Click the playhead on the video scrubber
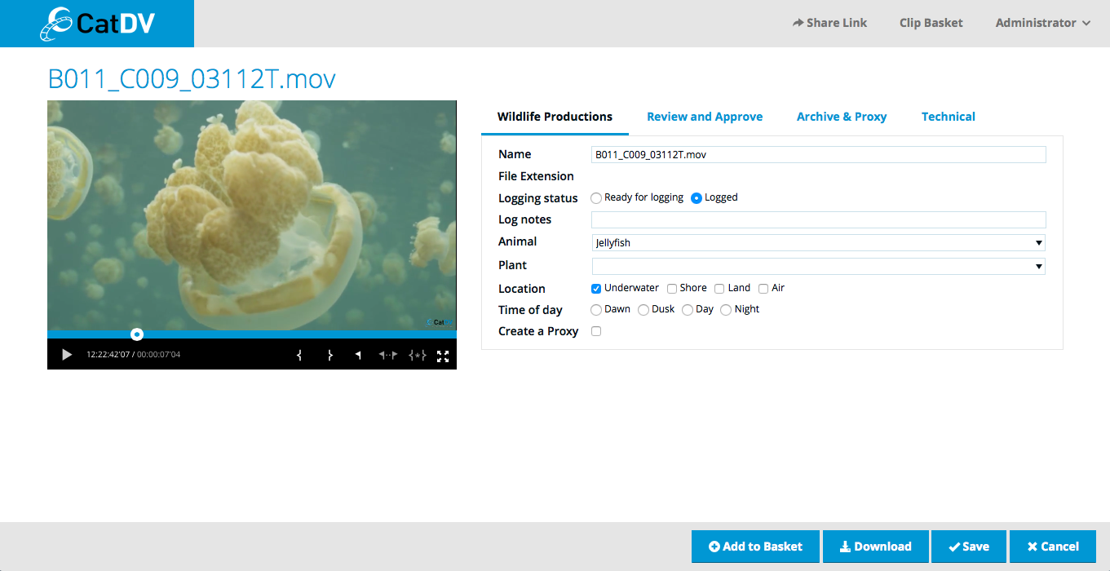The height and width of the screenshot is (571, 1110). (137, 334)
